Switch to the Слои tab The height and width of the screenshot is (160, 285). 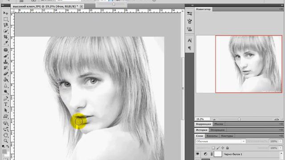[x=199, y=136]
